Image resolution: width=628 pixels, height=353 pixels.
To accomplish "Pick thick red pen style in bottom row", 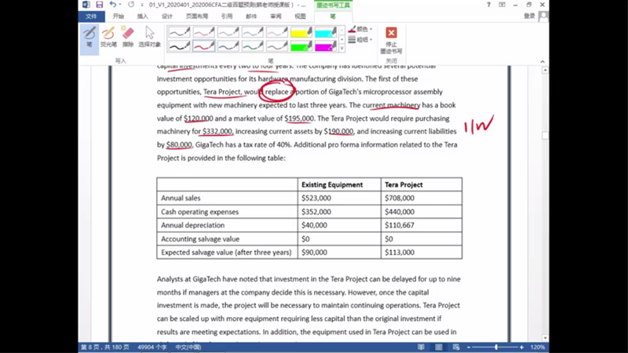I will pyautogui.click(x=203, y=46).
